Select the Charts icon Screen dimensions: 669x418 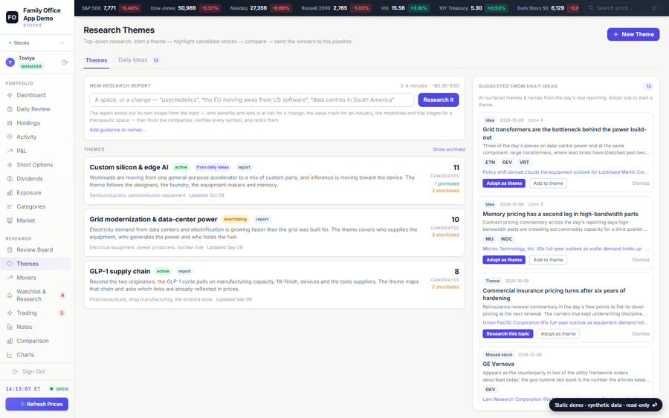[x=10, y=354]
